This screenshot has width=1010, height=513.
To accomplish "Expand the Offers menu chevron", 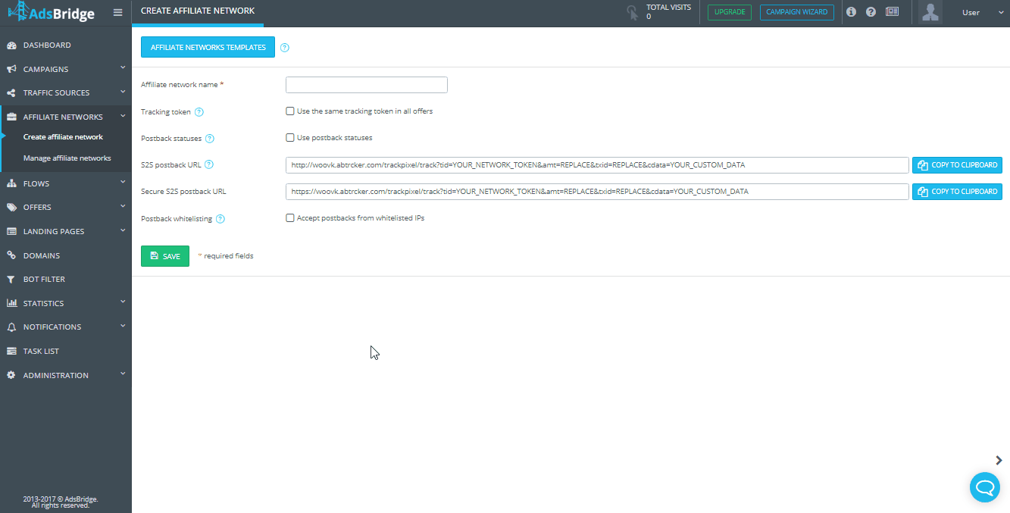I will [x=123, y=207].
